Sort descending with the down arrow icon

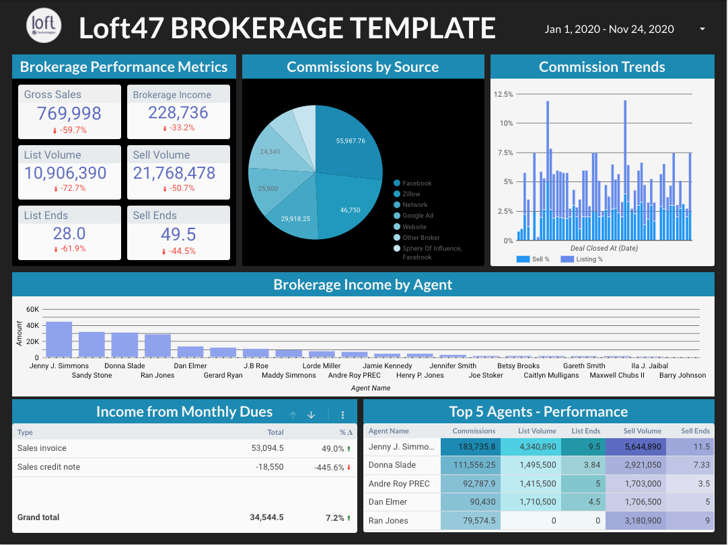(311, 415)
